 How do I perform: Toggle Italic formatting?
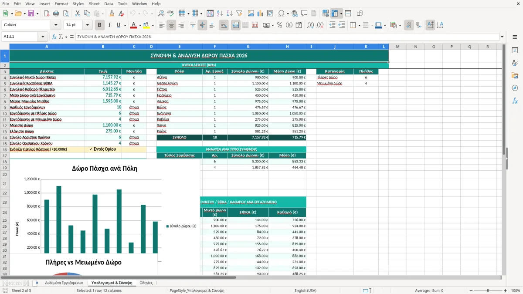109,25
